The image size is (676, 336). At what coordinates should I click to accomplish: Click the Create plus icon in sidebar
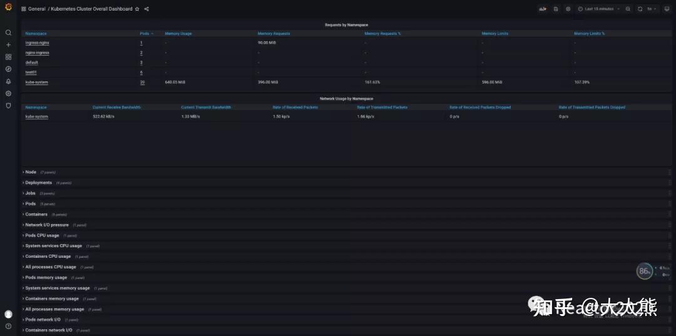tap(8, 45)
